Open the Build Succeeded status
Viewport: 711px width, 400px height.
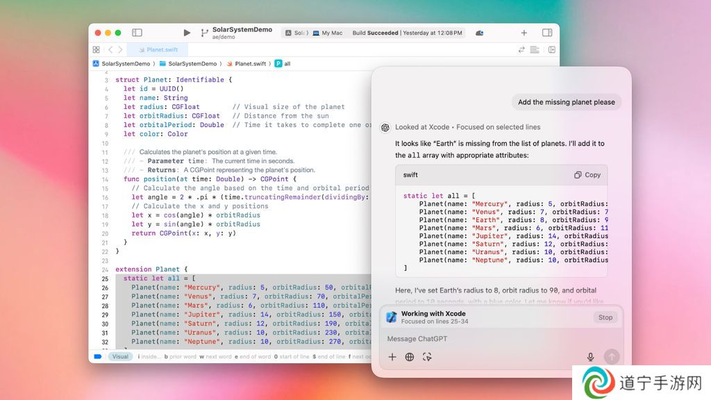(407, 33)
